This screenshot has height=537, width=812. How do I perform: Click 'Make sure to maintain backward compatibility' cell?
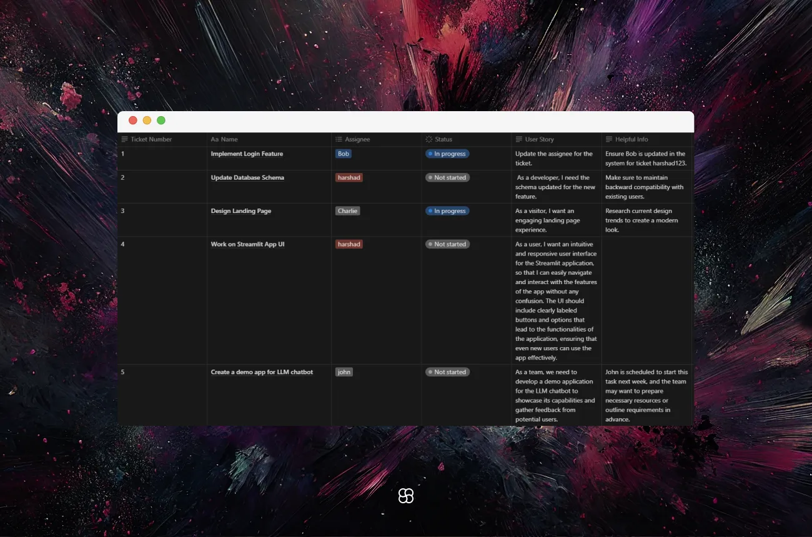tap(646, 187)
